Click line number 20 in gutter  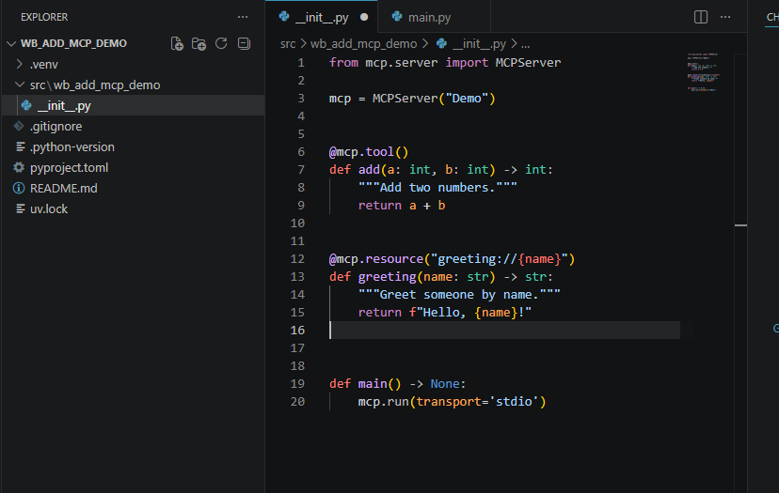point(297,401)
